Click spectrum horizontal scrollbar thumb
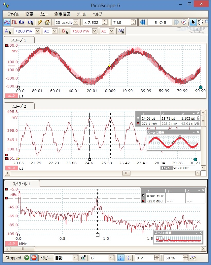The width and height of the screenshot is (211, 265). pos(22,249)
